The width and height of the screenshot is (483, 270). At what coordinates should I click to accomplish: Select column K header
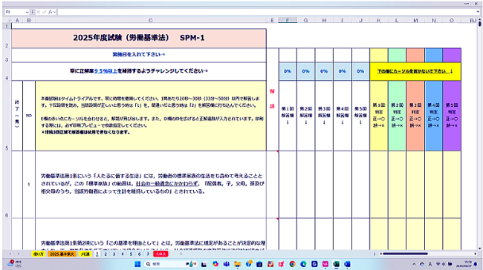click(x=378, y=20)
